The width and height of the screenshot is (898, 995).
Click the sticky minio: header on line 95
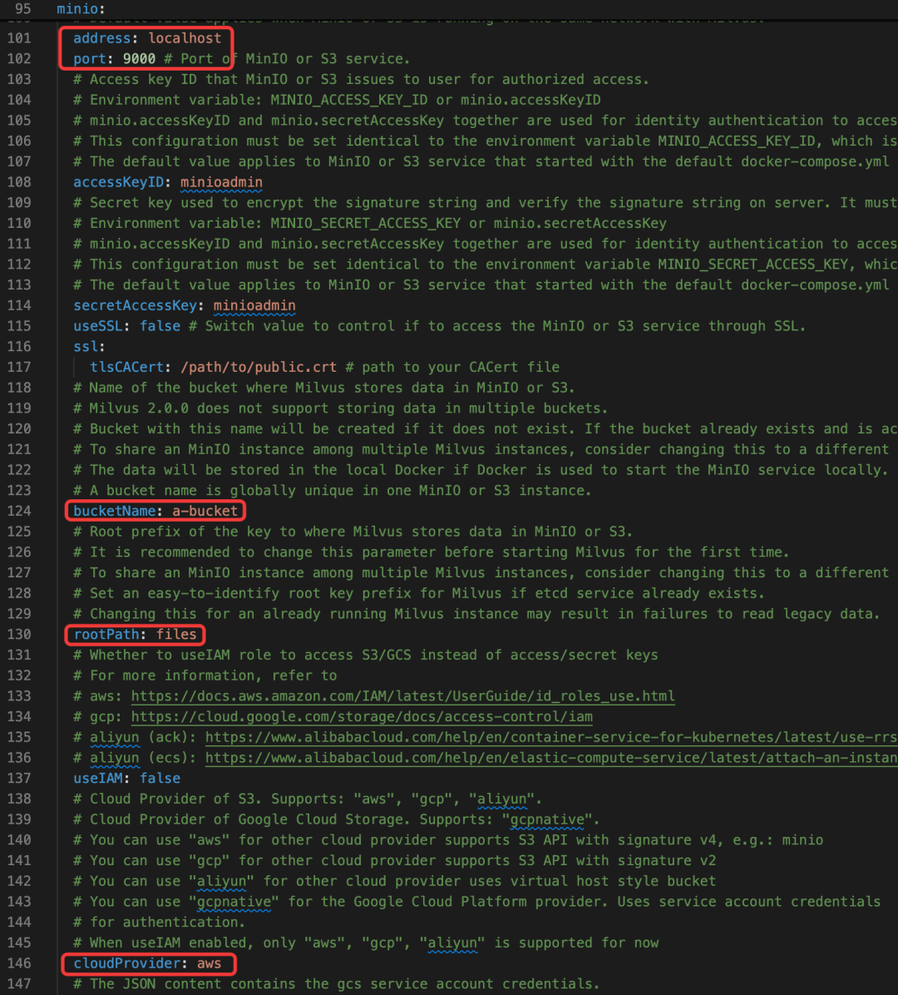(81, 9)
